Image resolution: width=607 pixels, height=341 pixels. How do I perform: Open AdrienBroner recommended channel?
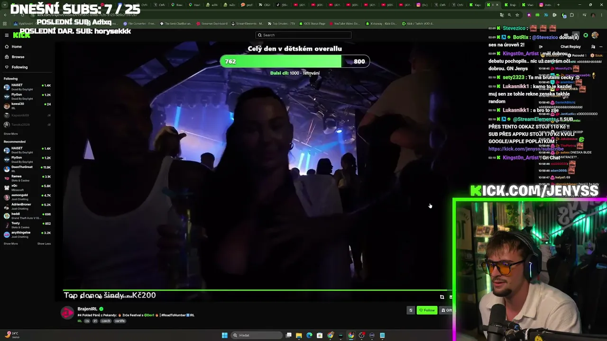point(27,206)
